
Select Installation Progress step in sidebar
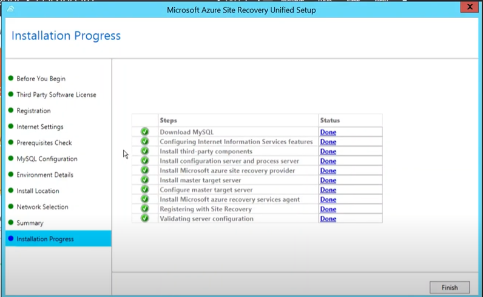coord(58,239)
